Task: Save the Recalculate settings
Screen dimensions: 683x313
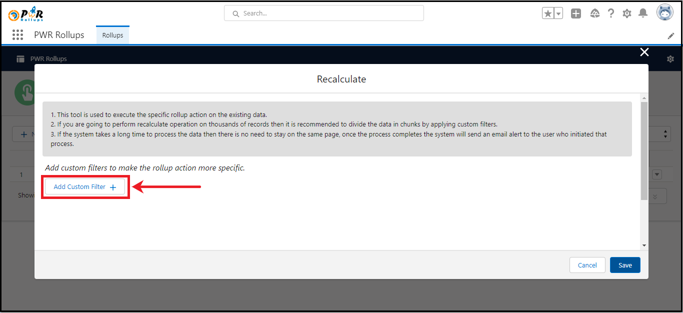Action: [x=624, y=265]
